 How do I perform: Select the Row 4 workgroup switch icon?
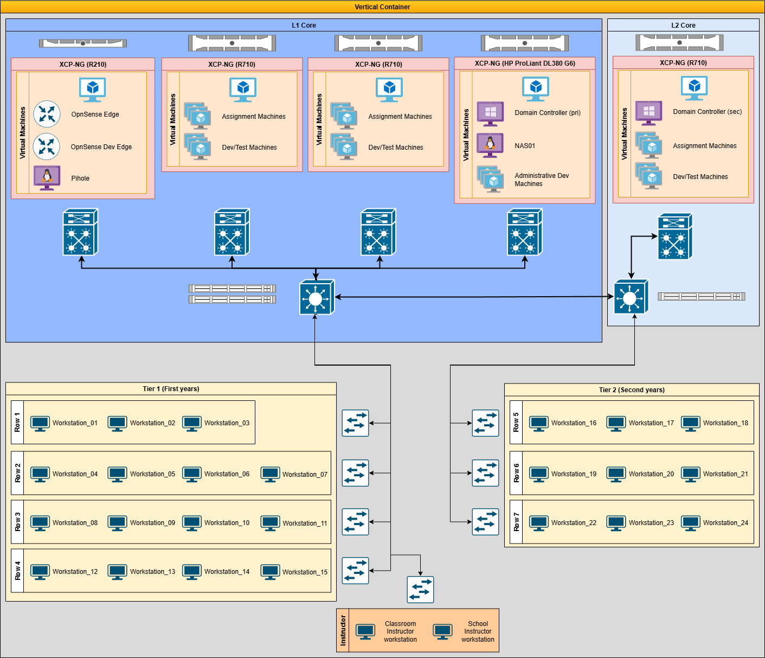point(356,571)
